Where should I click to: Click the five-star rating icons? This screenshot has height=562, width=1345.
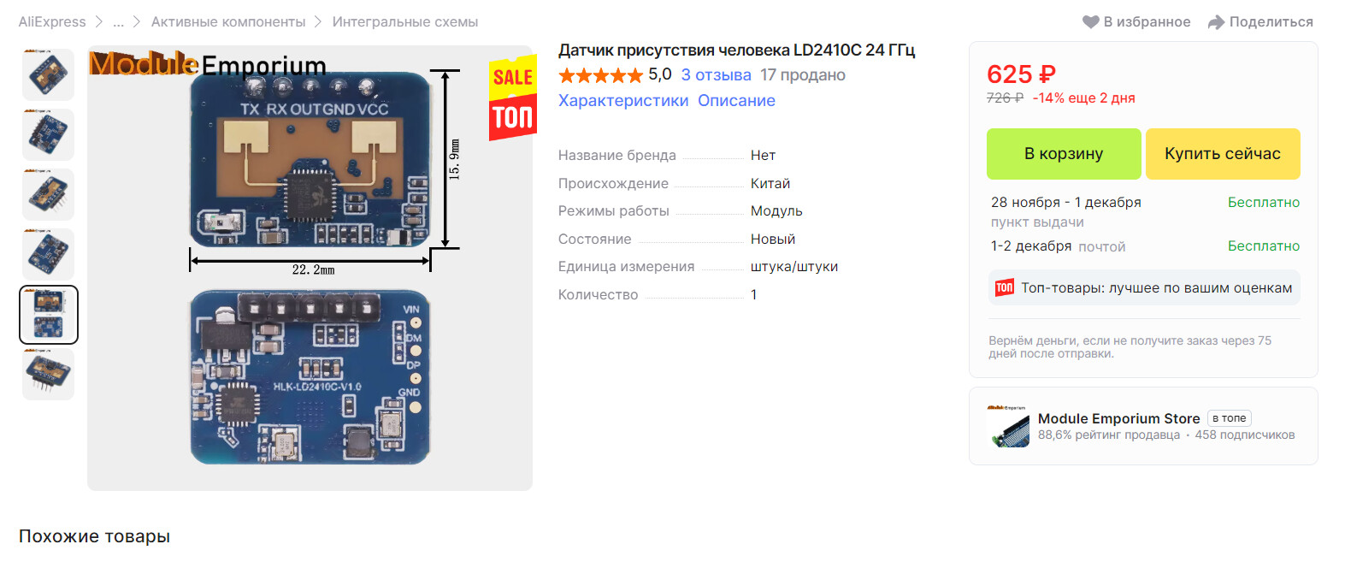click(x=600, y=75)
